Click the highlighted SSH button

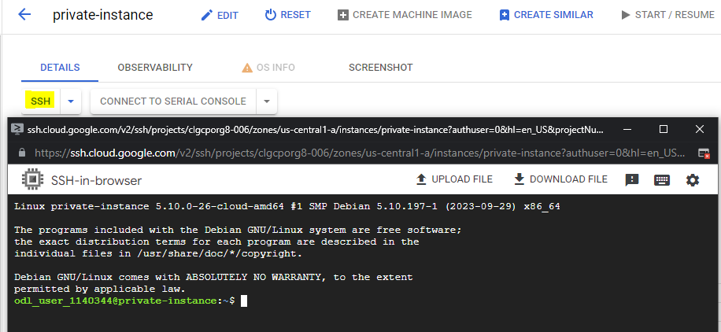[40, 101]
